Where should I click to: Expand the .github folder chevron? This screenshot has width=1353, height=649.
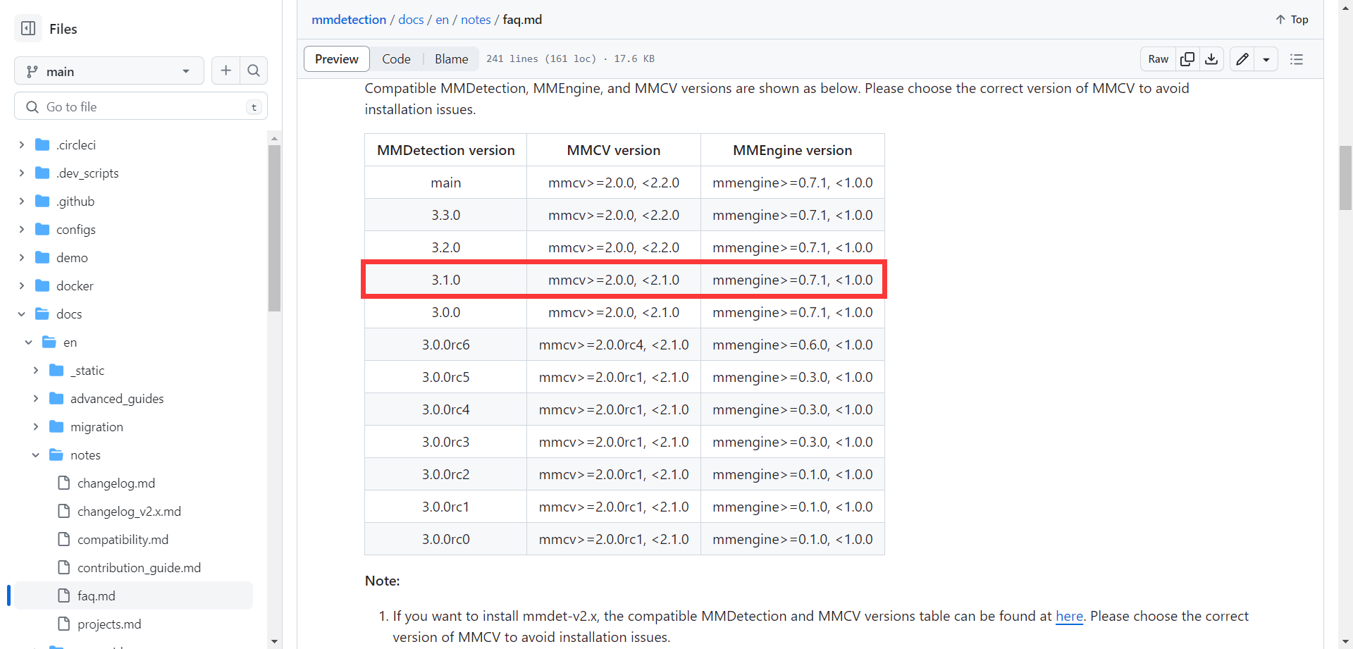click(21, 201)
